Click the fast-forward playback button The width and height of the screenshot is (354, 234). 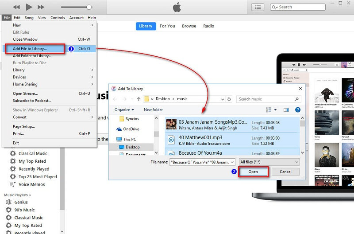point(41,7)
